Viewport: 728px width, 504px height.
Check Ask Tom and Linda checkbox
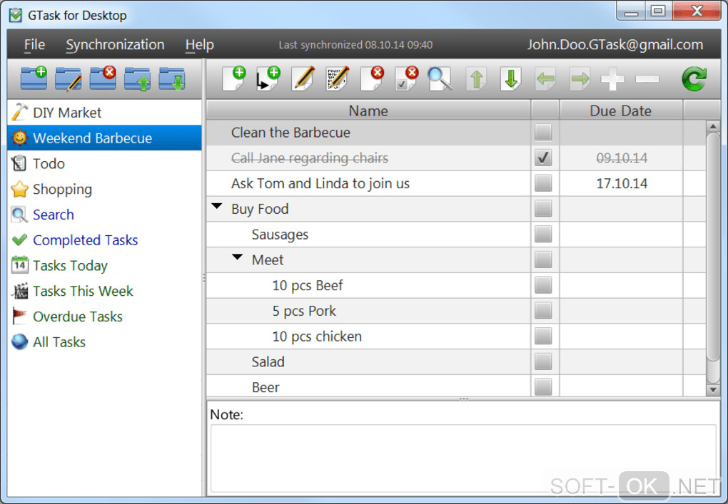coord(543,183)
